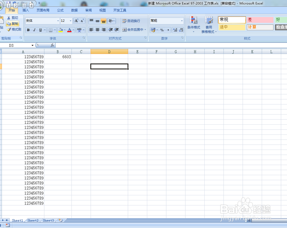287x228 pixels.
Task: Switch to the 公式 (Formulas) tab
Action: pos(60,10)
